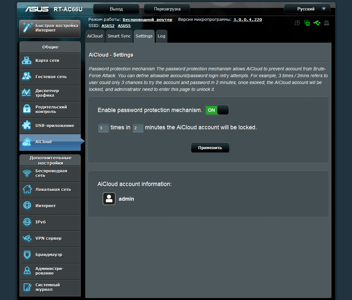Open Брандмауэр menu entry
This screenshot has height=300, width=352.
coord(50,255)
